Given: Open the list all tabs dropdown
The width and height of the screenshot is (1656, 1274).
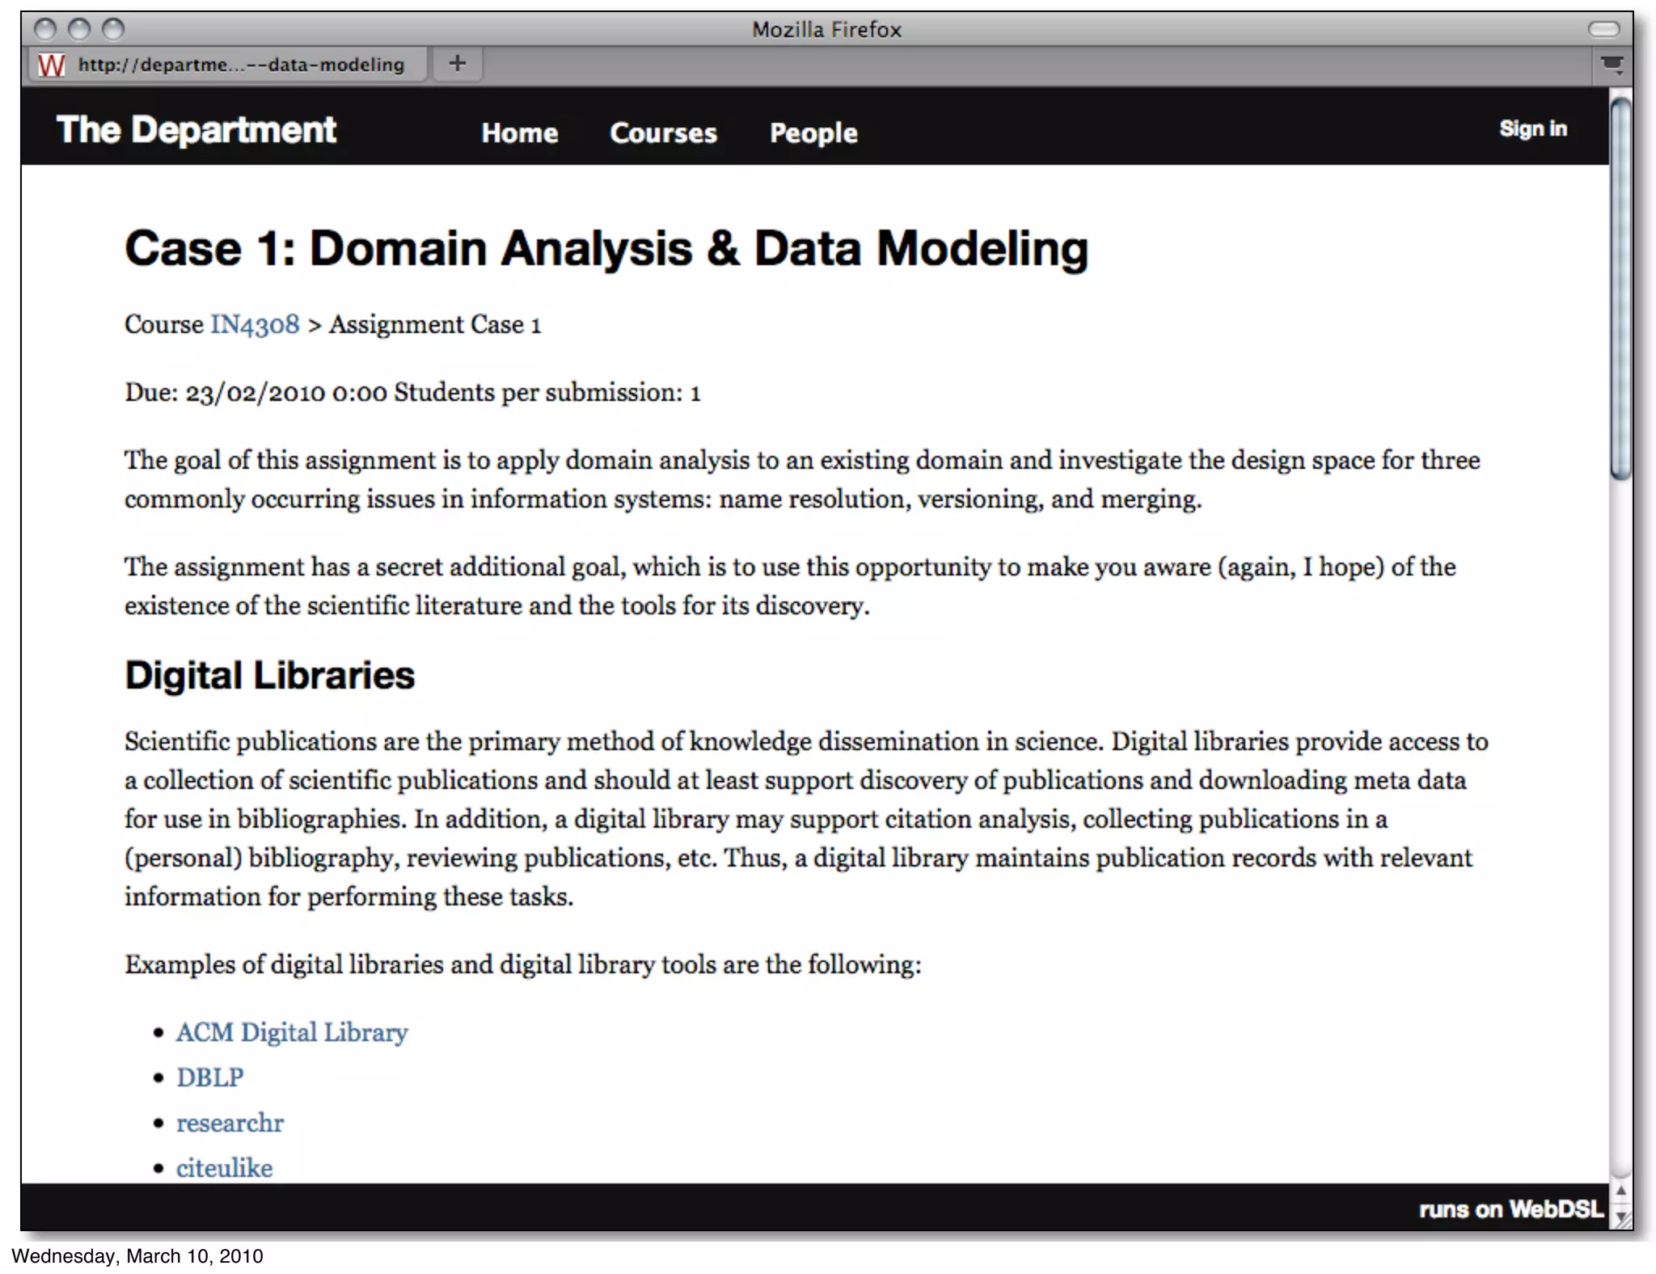Looking at the screenshot, I should click(1612, 65).
